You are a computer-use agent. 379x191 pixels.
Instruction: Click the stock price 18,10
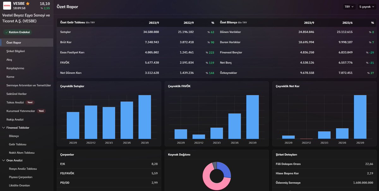click(45, 3)
